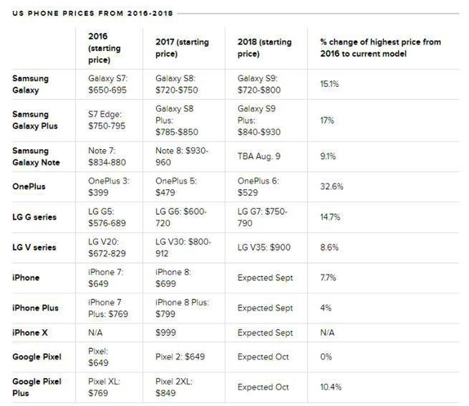Click the iPhone X $999 price cell

point(166,333)
